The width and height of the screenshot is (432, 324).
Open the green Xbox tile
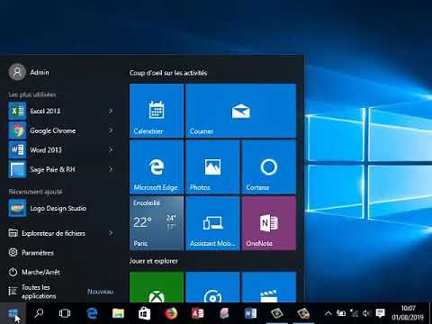click(157, 287)
